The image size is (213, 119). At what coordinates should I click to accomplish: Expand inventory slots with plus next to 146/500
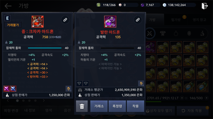pos(207,98)
